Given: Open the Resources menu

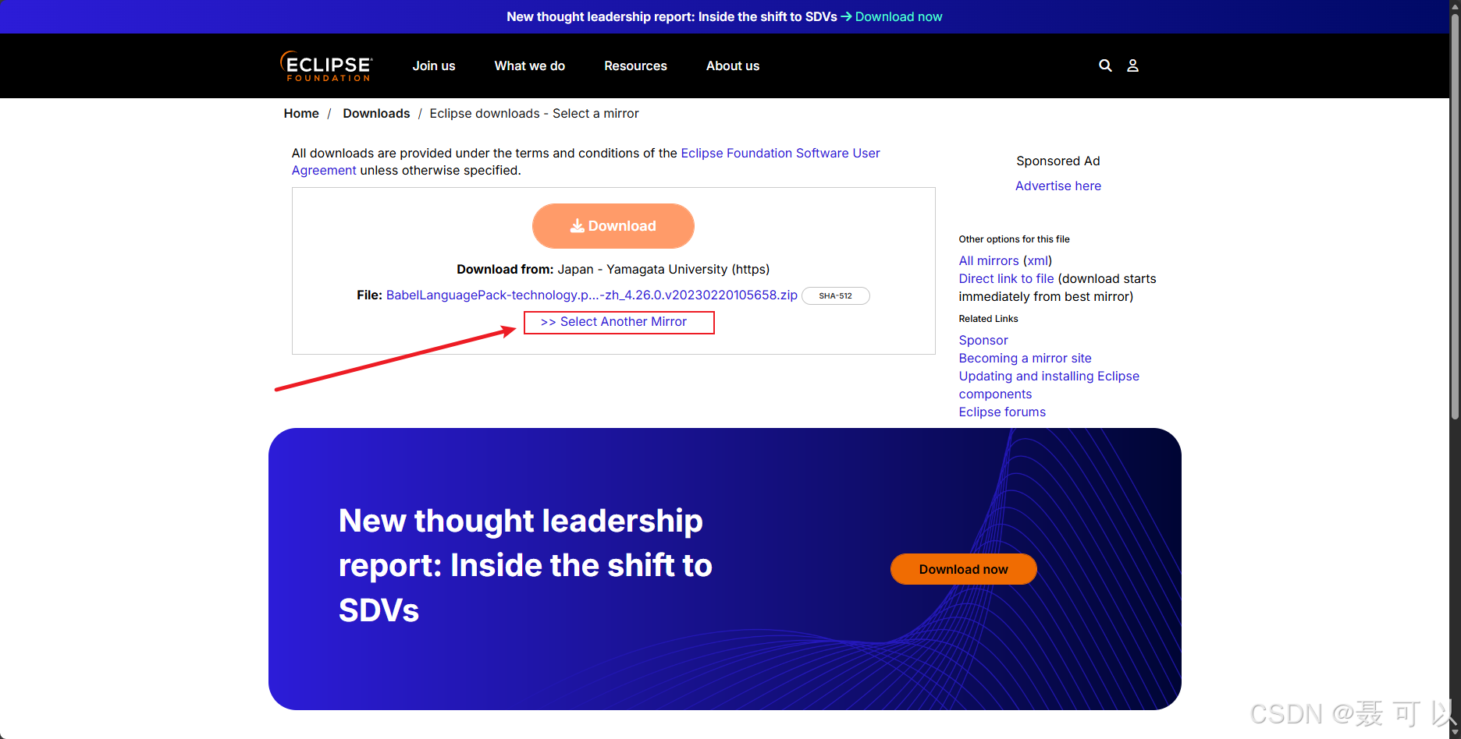Looking at the screenshot, I should pyautogui.click(x=635, y=66).
